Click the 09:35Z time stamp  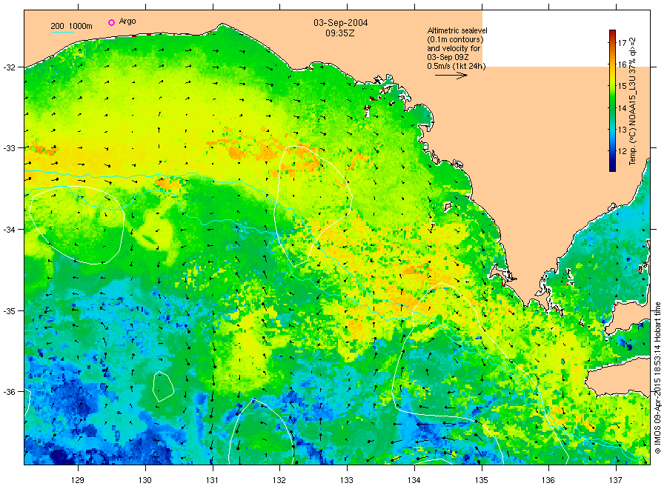click(338, 33)
